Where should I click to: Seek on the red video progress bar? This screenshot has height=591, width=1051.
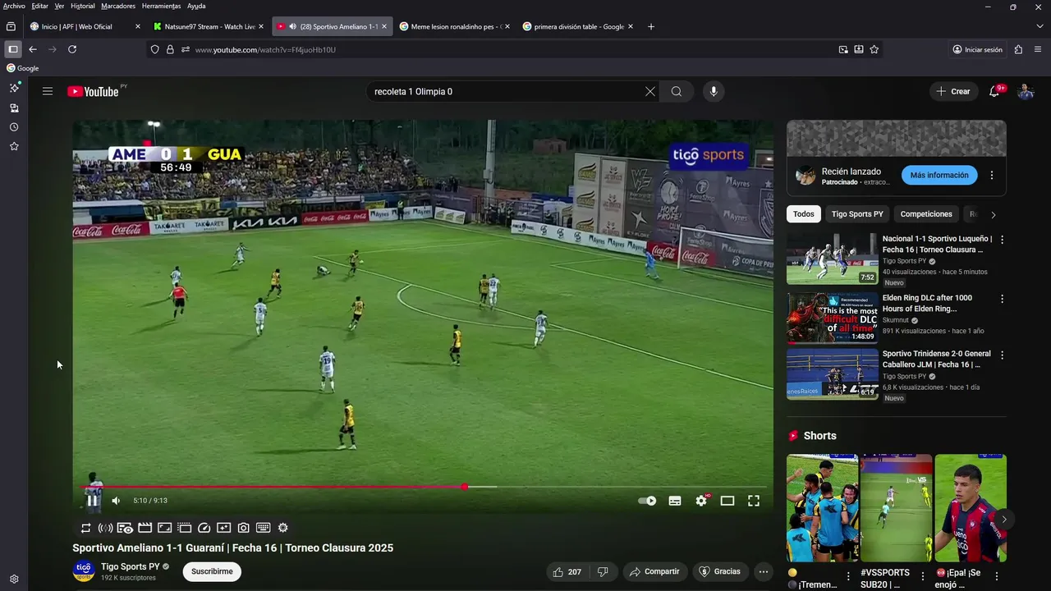(425, 487)
